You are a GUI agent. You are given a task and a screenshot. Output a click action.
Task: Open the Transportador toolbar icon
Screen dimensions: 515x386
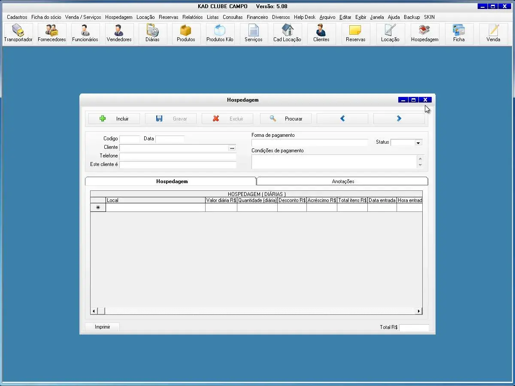(x=18, y=33)
